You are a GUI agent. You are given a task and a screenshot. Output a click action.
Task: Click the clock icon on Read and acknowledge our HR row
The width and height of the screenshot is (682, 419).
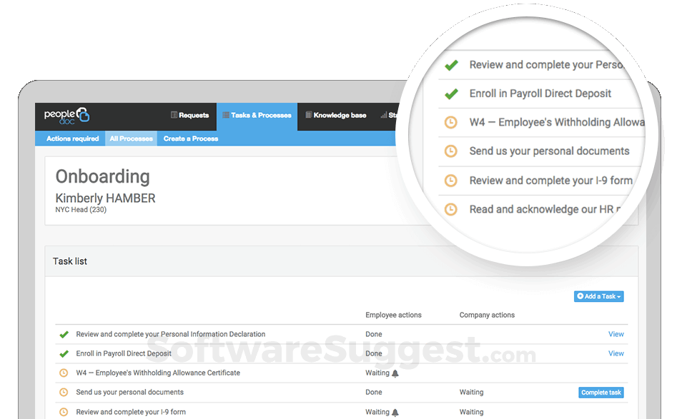tap(450, 209)
